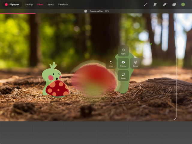
Task: Open the Select menu
Action: (x=50, y=4)
